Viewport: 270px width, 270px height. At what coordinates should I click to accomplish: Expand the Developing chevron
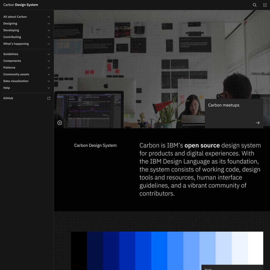[x=49, y=30]
